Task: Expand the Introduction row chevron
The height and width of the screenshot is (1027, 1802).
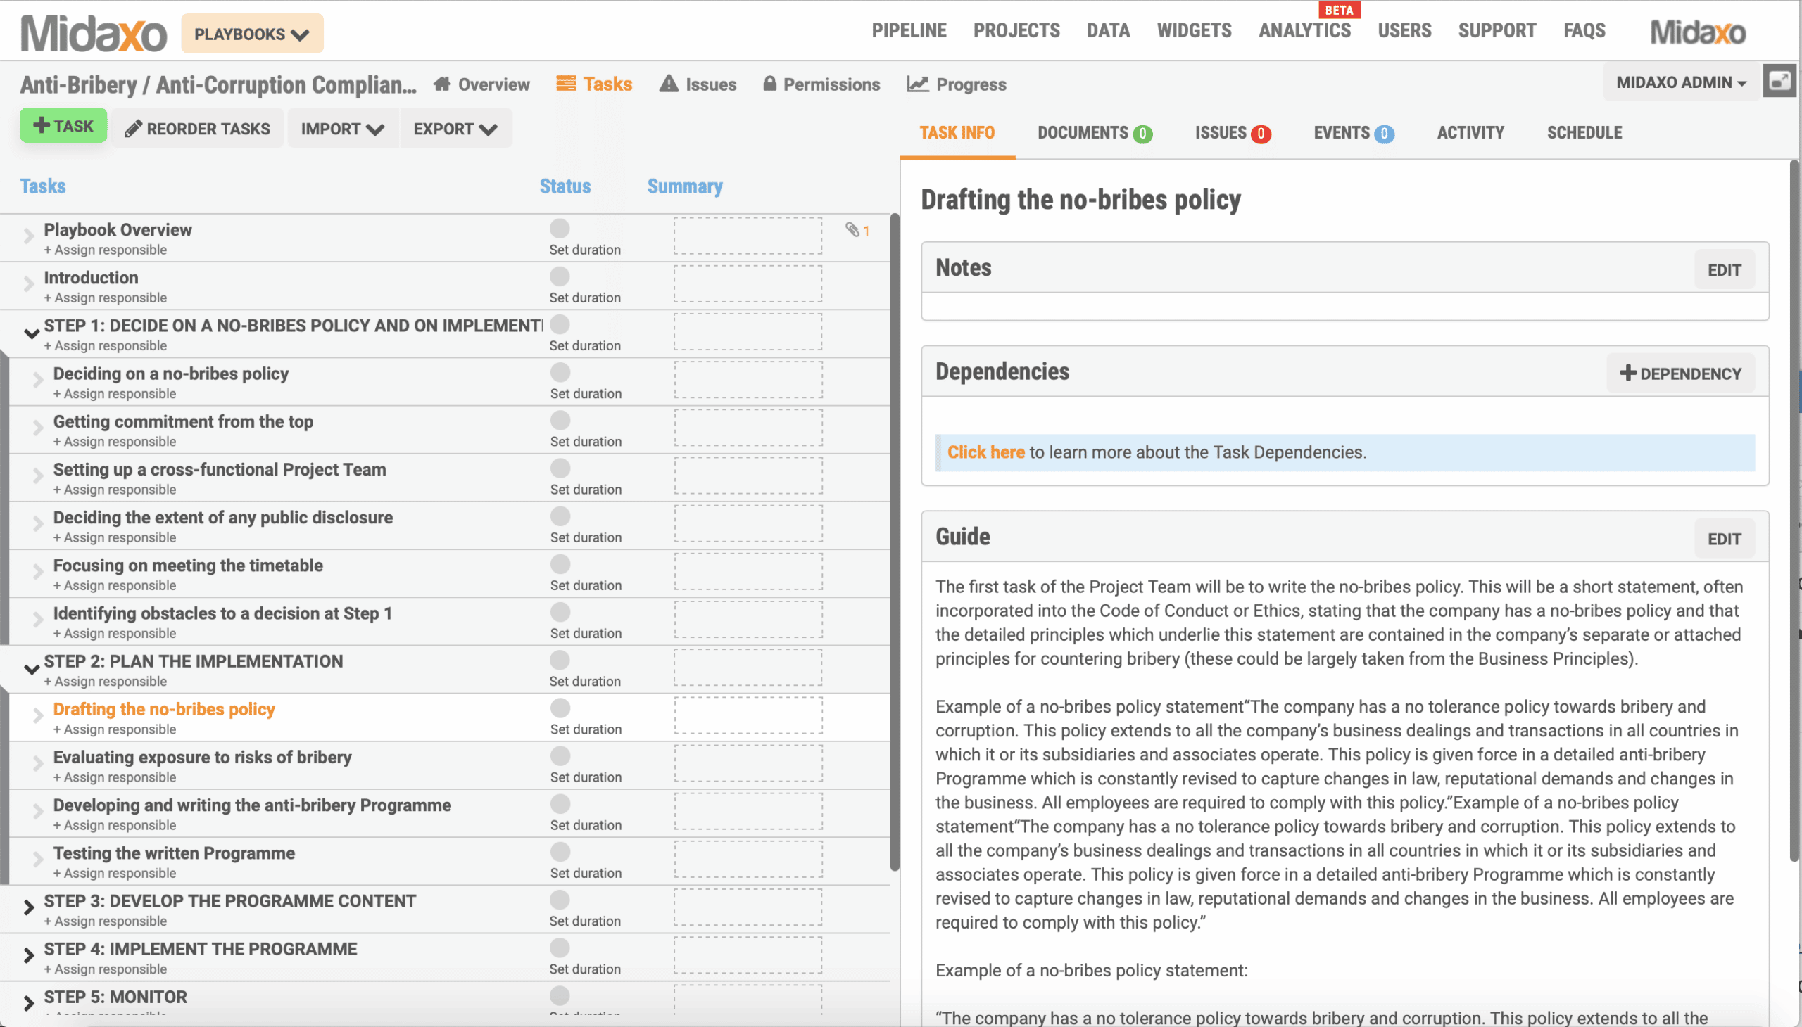Action: pos(28,283)
